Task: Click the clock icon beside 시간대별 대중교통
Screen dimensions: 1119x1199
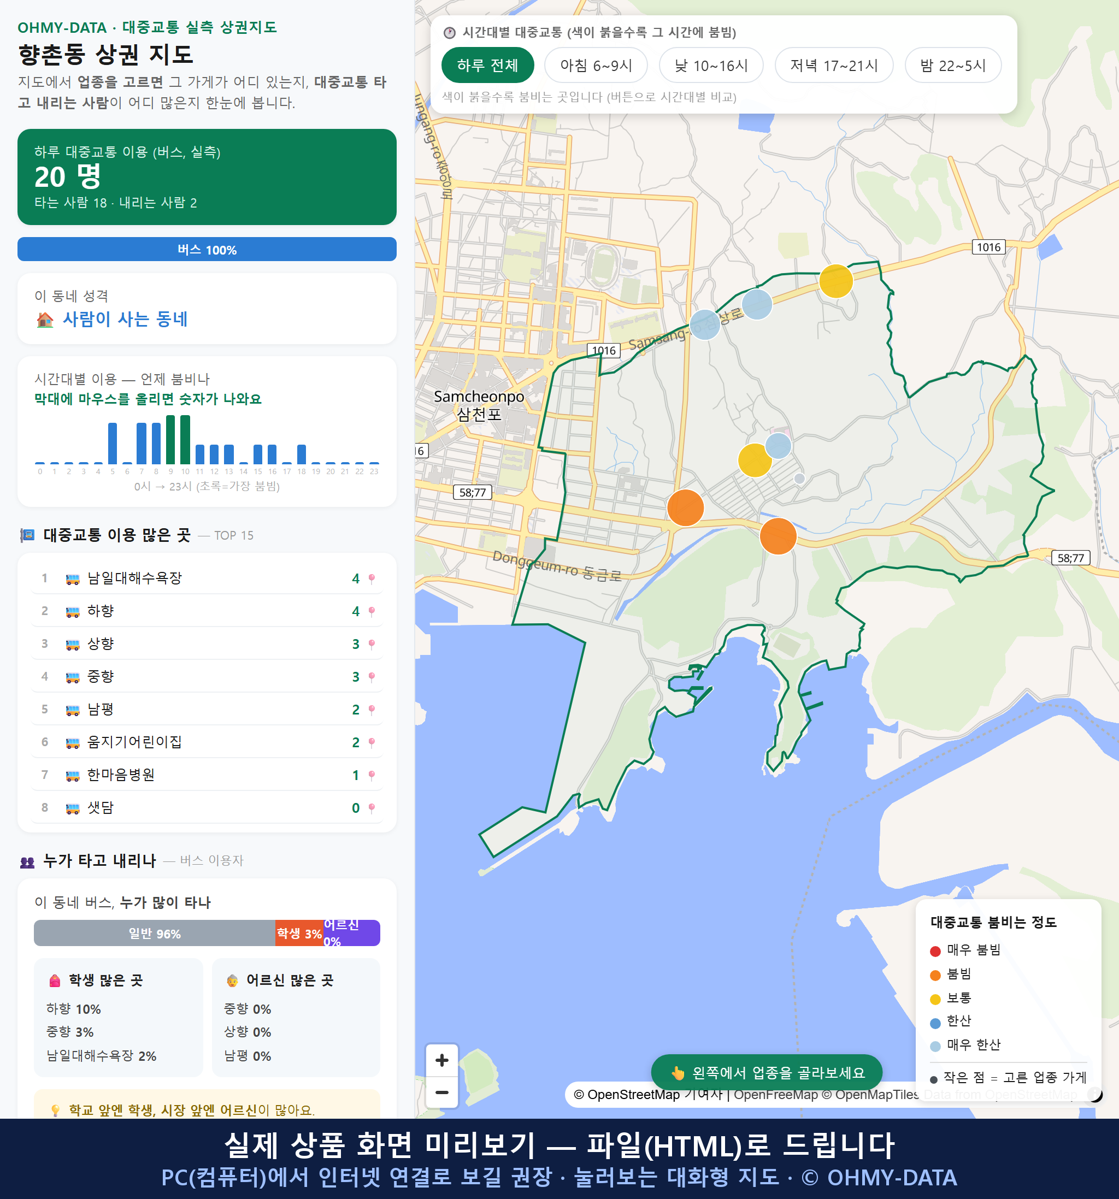Action: coord(450,33)
